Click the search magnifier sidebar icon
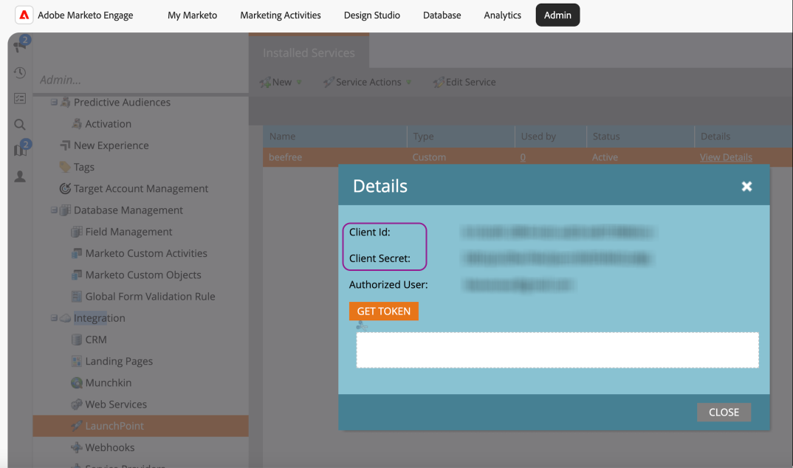Image resolution: width=793 pixels, height=468 pixels. (x=20, y=124)
